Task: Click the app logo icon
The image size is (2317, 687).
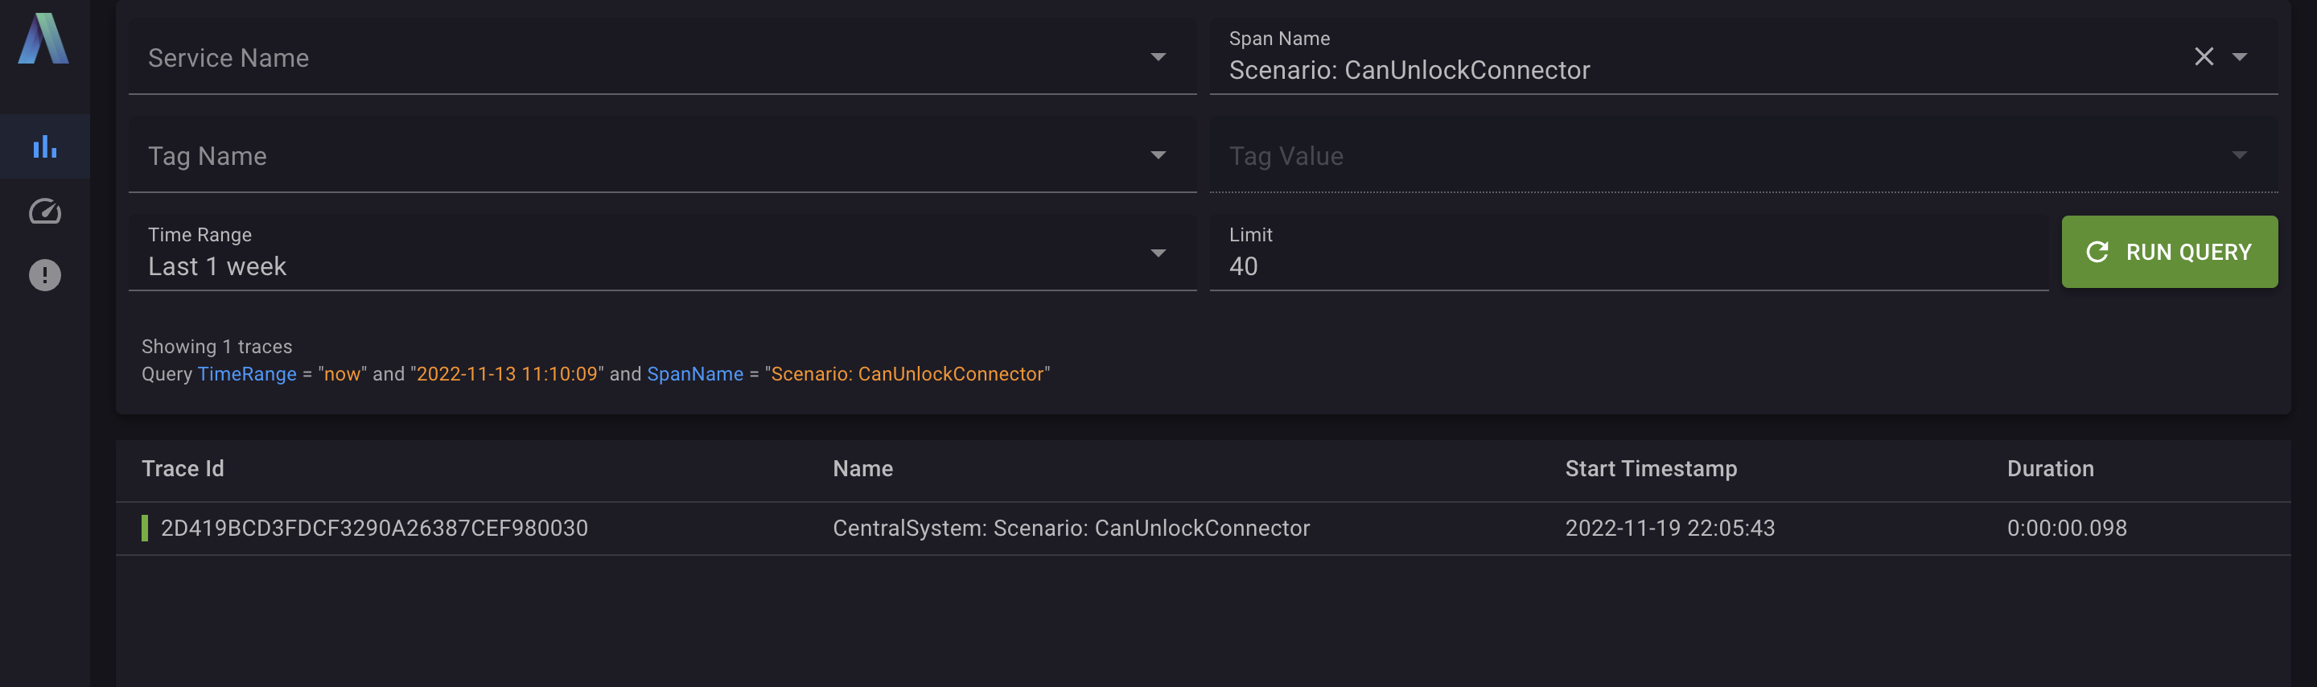Action: point(43,39)
